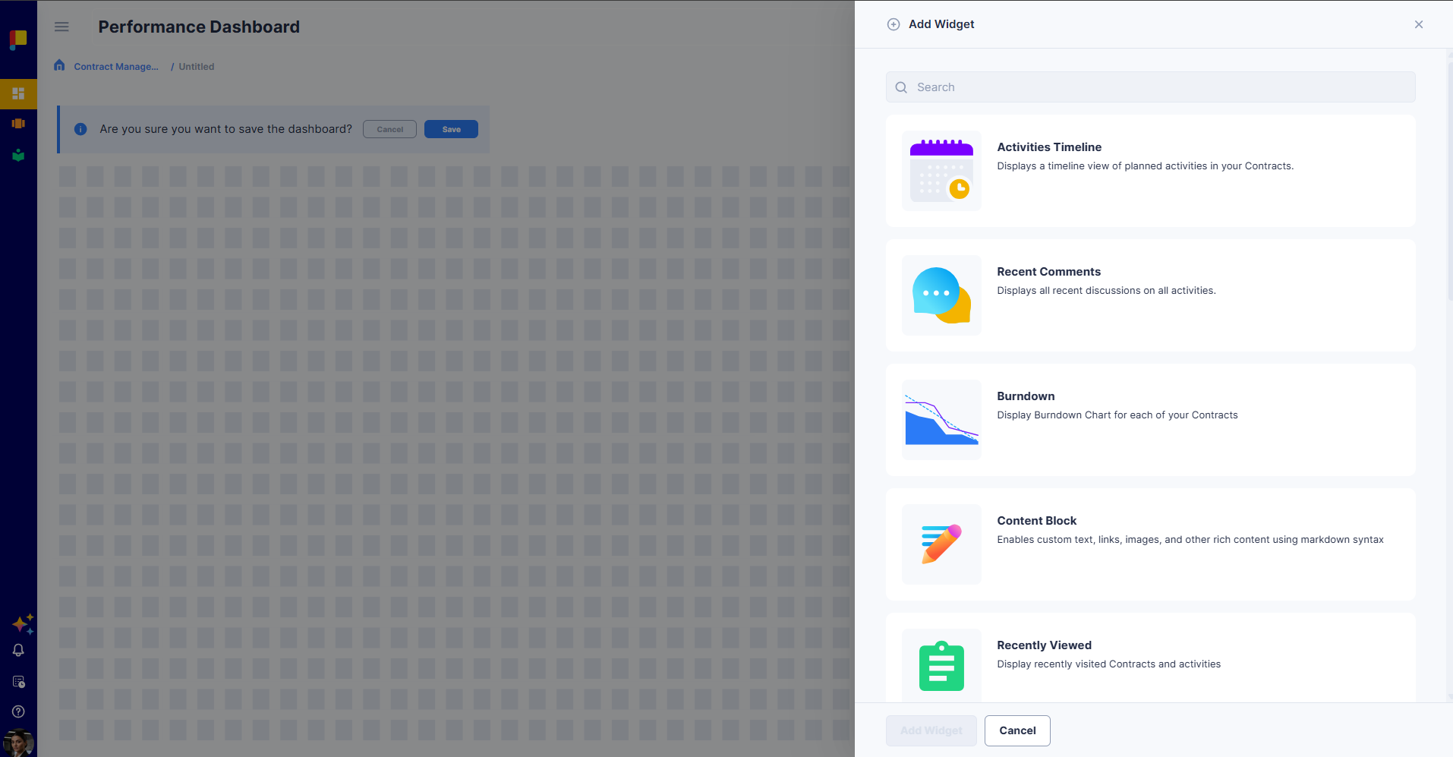This screenshot has width=1453, height=757.
Task: Click the disabled Add Widget button
Action: (x=931, y=730)
